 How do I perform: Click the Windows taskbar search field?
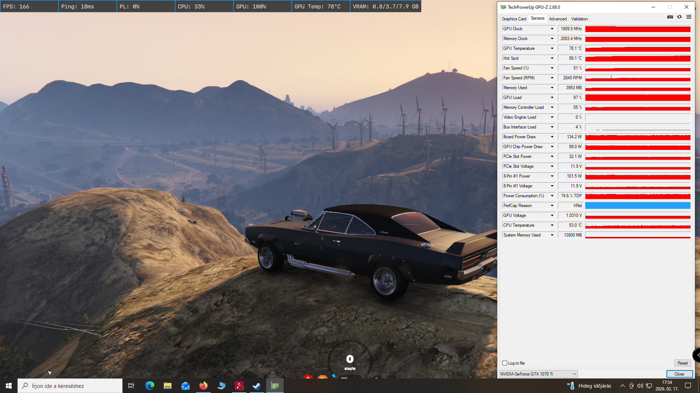70,386
